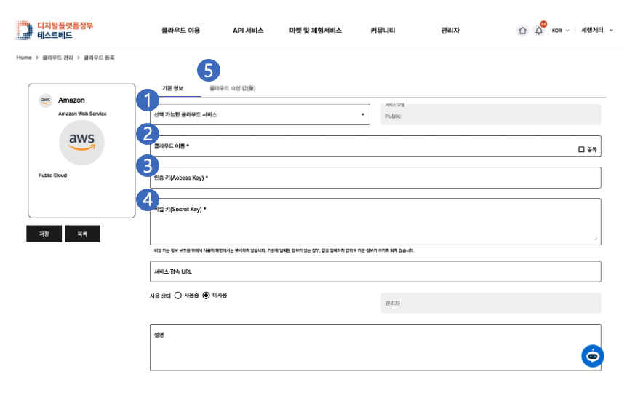Open the KOR language dropdown

tap(560, 31)
